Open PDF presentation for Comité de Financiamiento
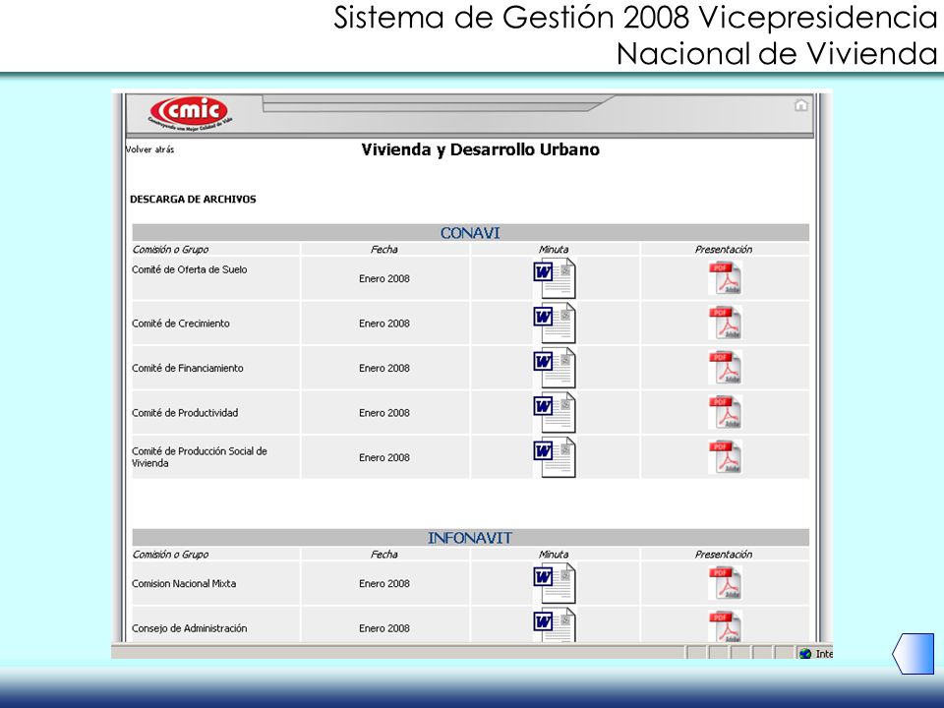This screenshot has width=944, height=708. (725, 368)
